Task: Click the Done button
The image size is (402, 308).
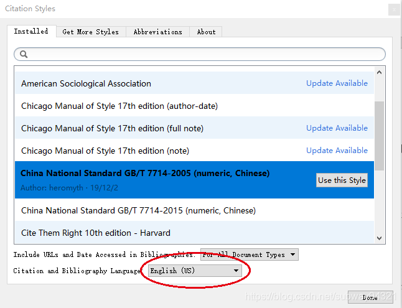Action: (x=370, y=297)
